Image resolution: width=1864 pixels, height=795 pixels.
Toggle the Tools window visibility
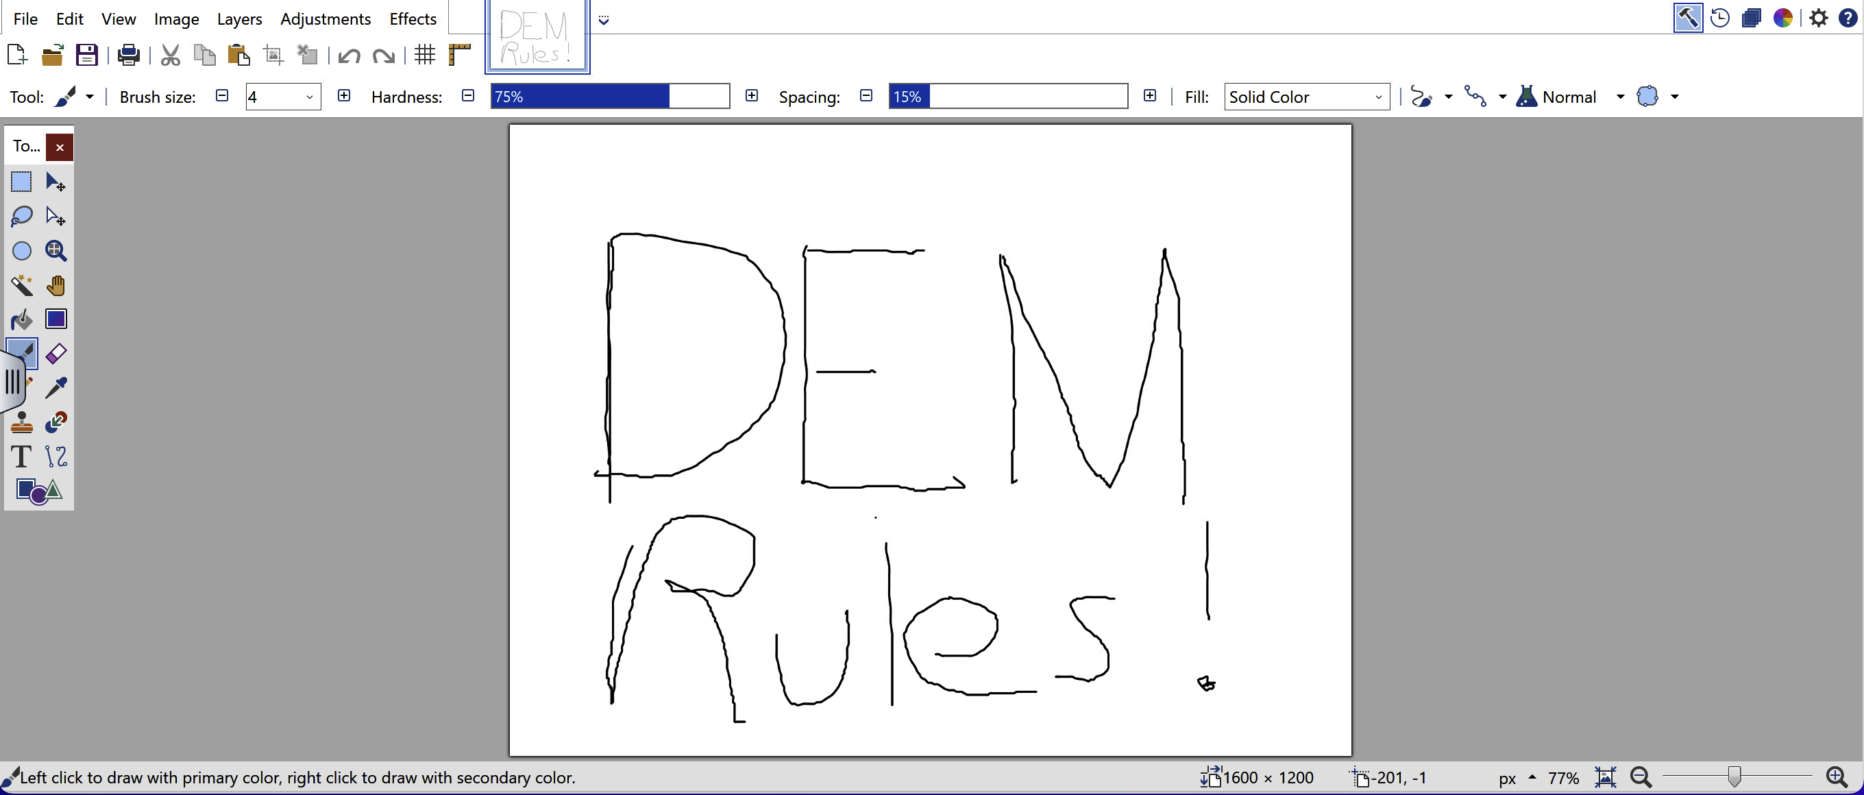click(x=1687, y=17)
